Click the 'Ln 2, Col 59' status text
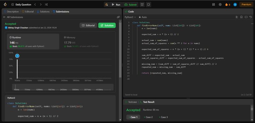Screen dimensions: 255x123 pos(246,94)
